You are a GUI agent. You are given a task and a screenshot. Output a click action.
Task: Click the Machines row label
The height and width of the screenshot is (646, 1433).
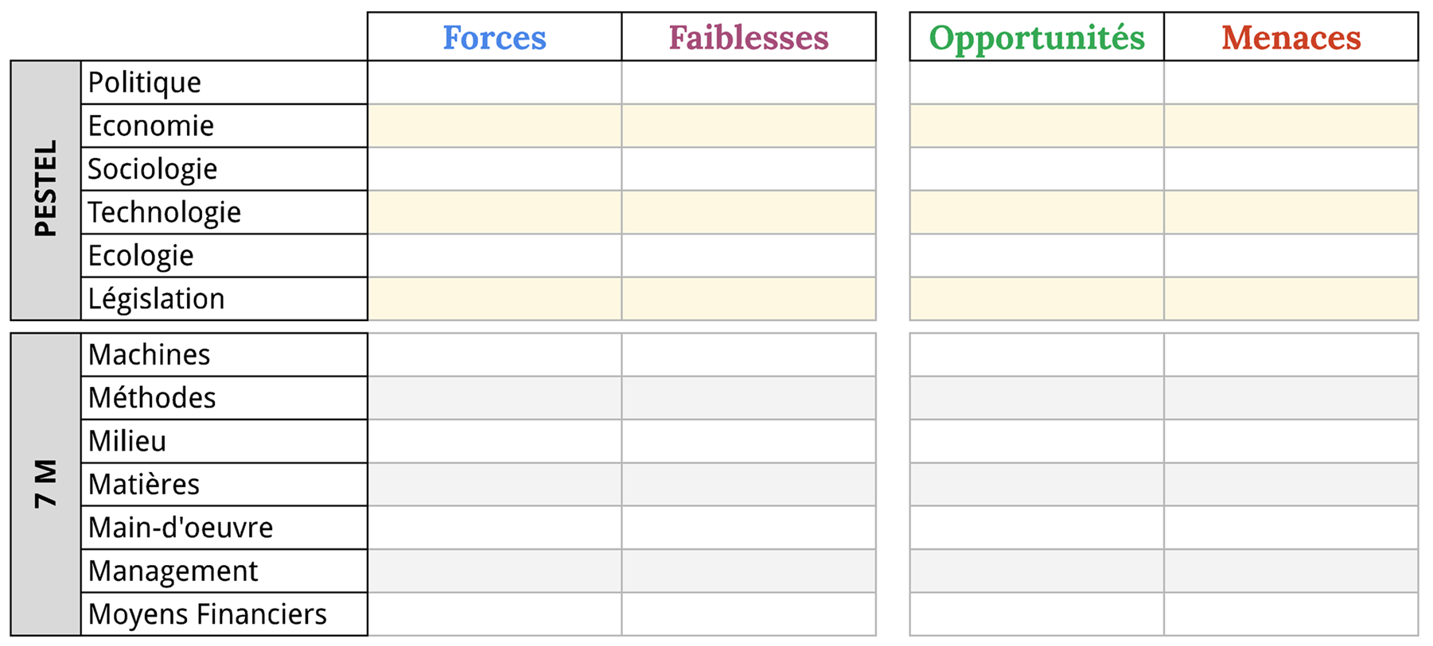(150, 354)
